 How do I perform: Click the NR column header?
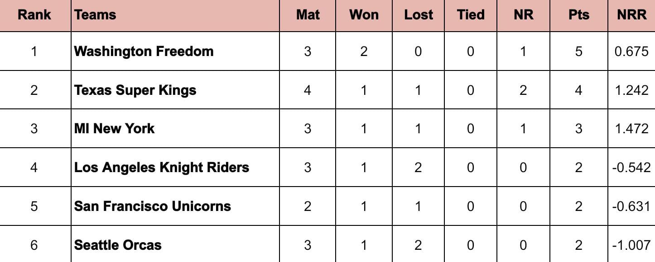(523, 15)
